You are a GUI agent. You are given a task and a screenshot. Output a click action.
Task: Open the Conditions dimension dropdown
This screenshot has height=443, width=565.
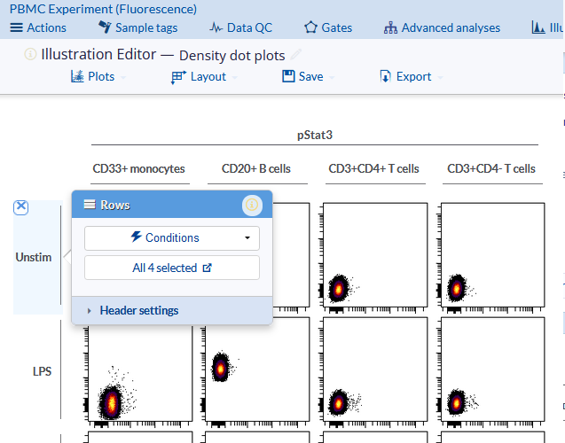click(171, 237)
